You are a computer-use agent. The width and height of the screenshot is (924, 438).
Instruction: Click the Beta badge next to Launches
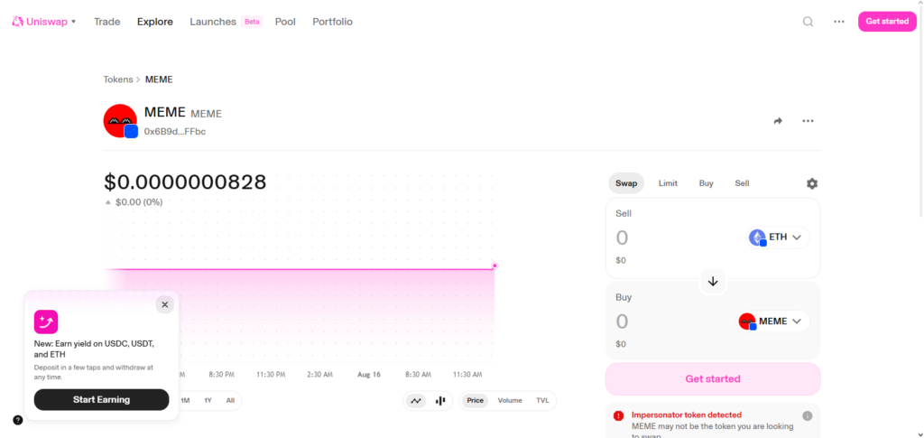[x=252, y=22]
